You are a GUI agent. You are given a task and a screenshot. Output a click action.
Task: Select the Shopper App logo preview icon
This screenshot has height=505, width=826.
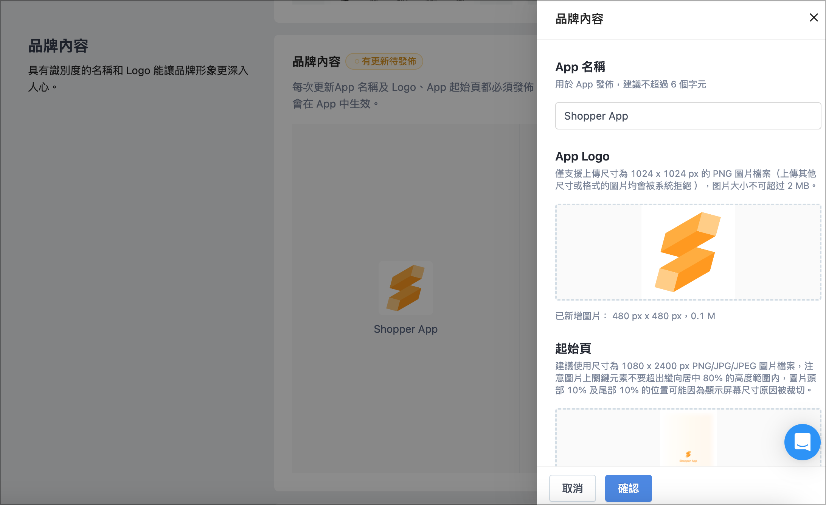tap(406, 288)
